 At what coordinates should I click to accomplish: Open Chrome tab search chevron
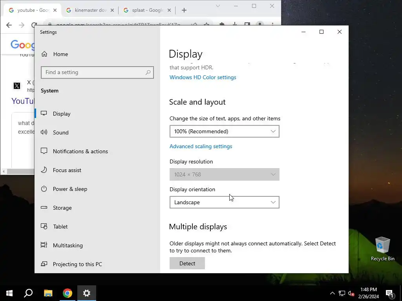click(217, 6)
